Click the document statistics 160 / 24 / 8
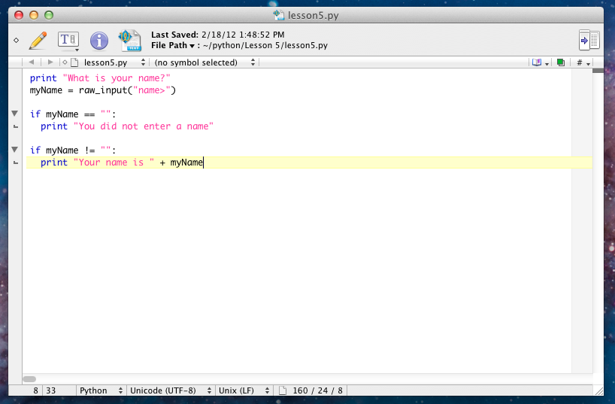The height and width of the screenshot is (404, 615). (311, 390)
